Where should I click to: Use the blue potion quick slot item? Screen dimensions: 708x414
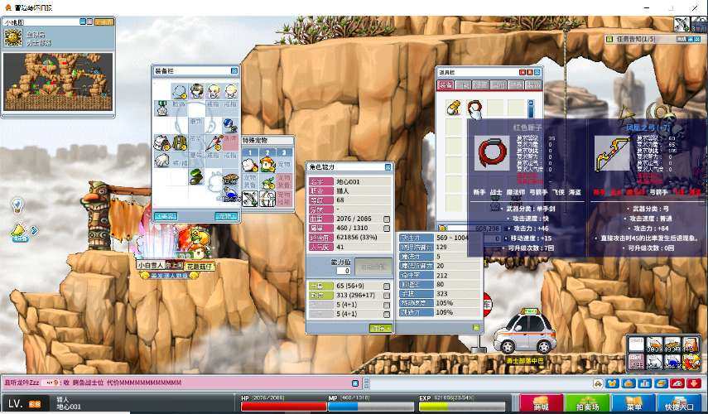point(672,362)
